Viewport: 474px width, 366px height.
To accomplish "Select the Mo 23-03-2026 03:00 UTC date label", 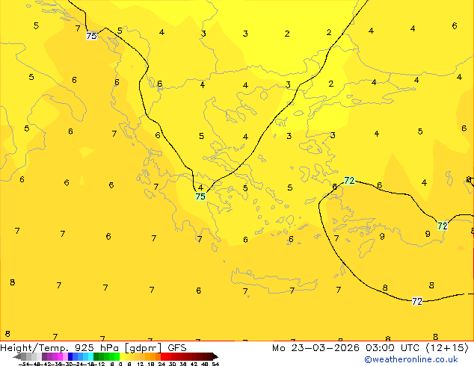I will pos(345,348).
